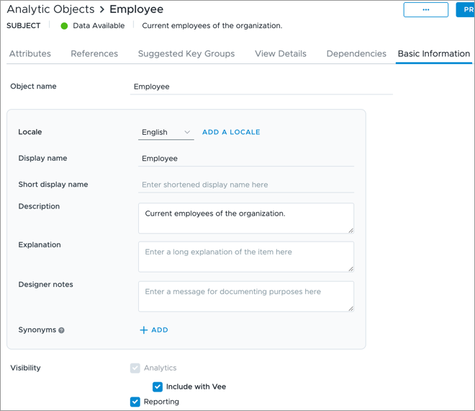Click the ADD A LOCALE link
The width and height of the screenshot is (475, 411).
pyautogui.click(x=231, y=133)
